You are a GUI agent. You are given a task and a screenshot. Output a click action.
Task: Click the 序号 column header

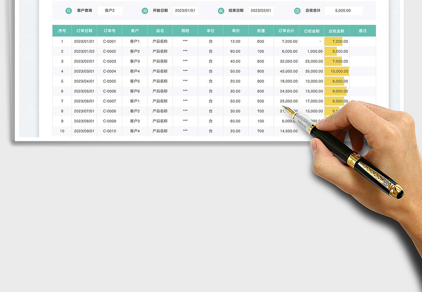coord(62,31)
